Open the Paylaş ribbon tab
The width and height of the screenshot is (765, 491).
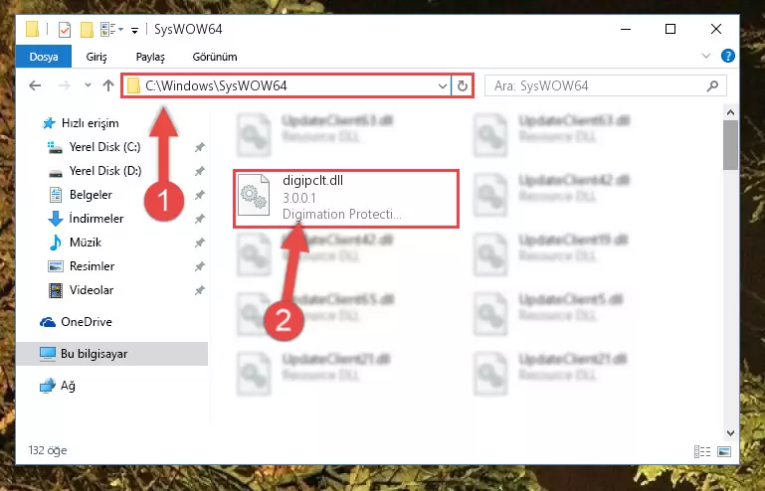click(x=150, y=57)
